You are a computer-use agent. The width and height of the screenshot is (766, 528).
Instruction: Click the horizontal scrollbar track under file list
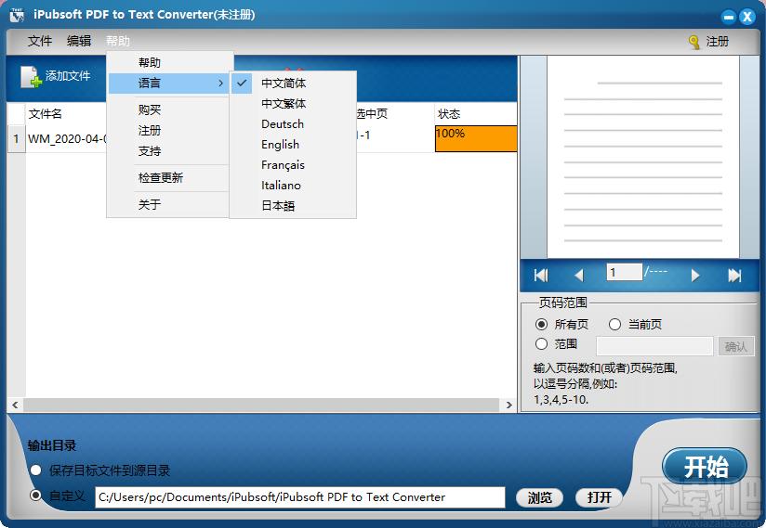pyautogui.click(x=261, y=405)
